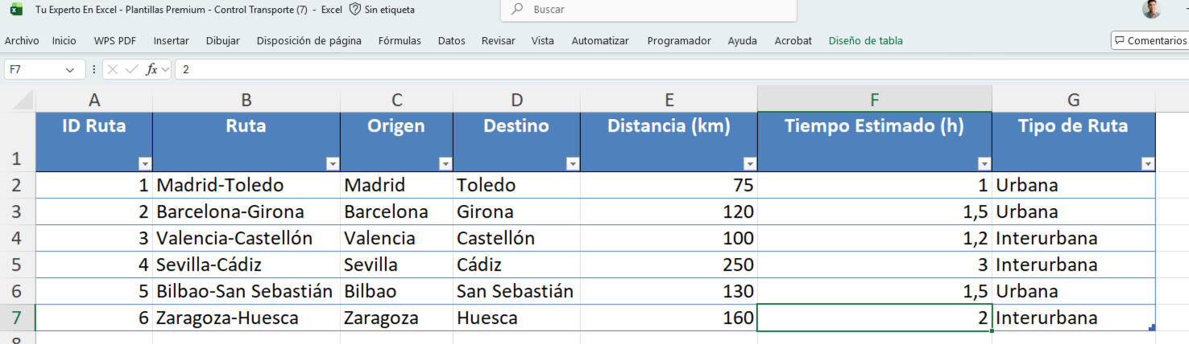Open the 'Distancia (km)' filter dropdown
This screenshot has width=1189, height=344.
(x=749, y=164)
